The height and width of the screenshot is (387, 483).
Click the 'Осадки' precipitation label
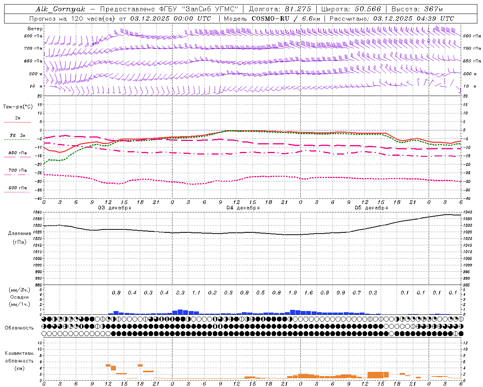coord(19,297)
